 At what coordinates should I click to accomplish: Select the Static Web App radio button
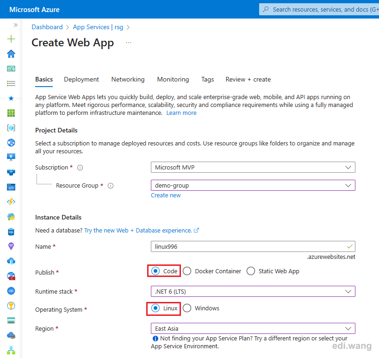(251, 271)
